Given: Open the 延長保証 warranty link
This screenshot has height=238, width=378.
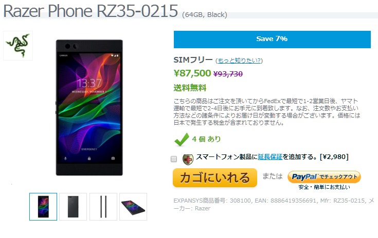Looking at the screenshot, I should point(270,157).
